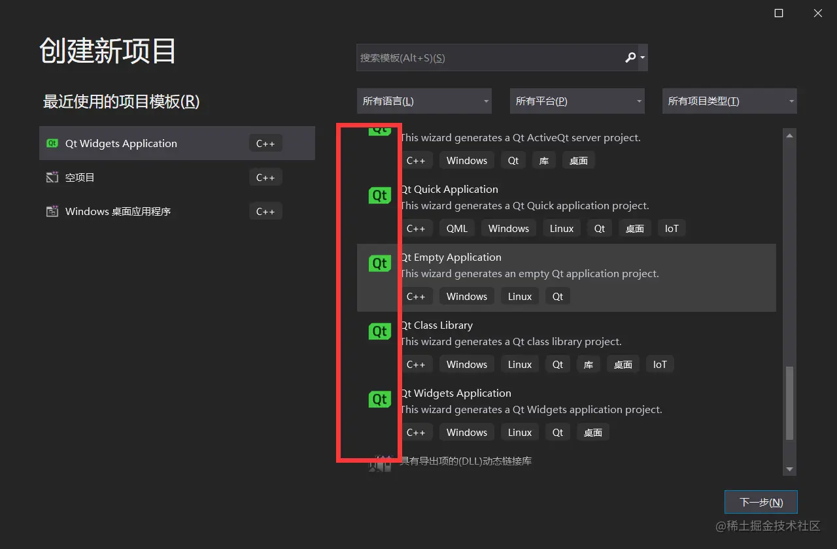
Task: Click the Qt icon beside Qt Empty Application
Action: [x=379, y=263]
